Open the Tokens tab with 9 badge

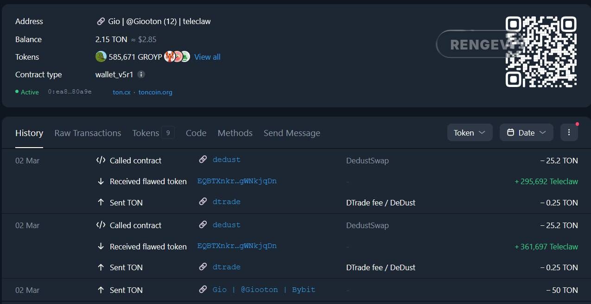point(153,133)
